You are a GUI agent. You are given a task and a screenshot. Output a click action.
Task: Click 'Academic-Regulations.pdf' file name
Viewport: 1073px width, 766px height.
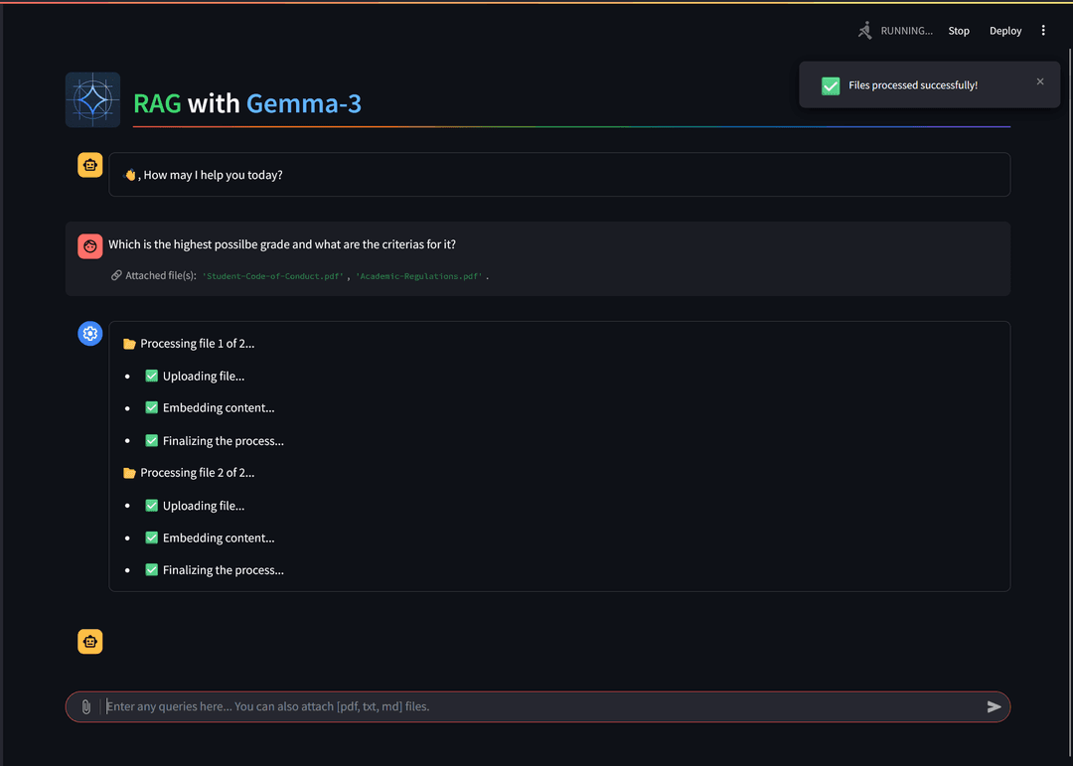pyautogui.click(x=419, y=276)
